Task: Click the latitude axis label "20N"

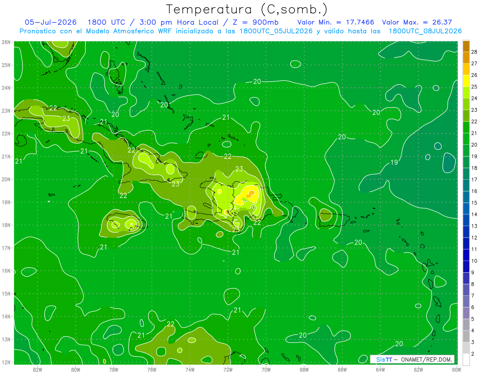Action: click(6, 179)
